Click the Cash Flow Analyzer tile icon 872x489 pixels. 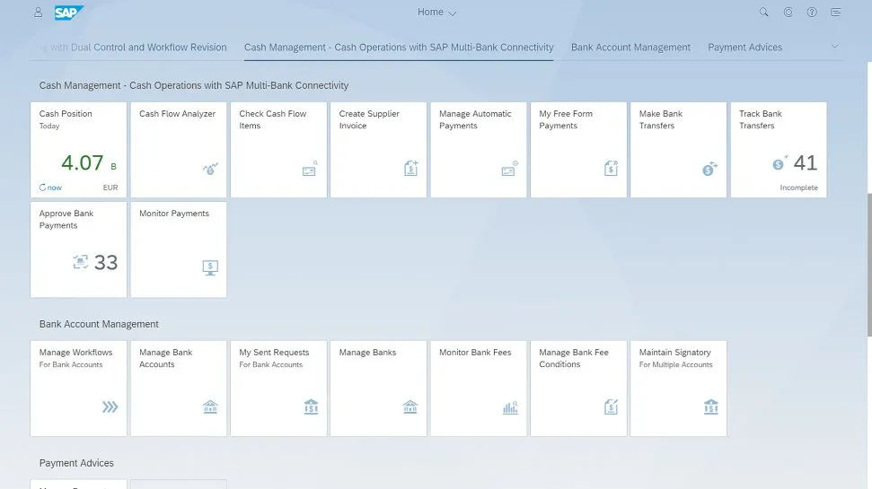point(210,168)
